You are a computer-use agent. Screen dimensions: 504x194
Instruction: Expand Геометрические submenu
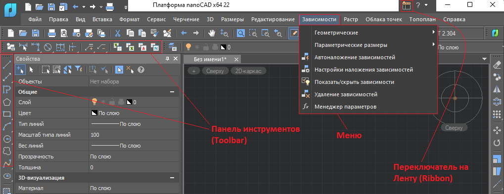click(368, 33)
